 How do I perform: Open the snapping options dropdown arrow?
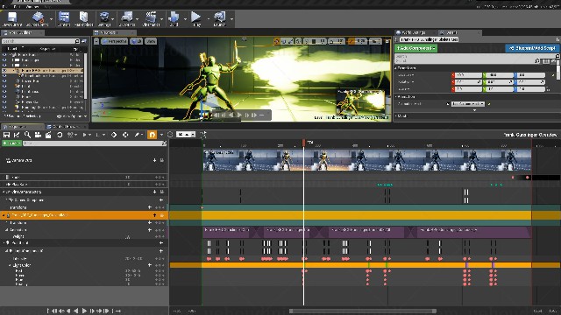[161, 135]
